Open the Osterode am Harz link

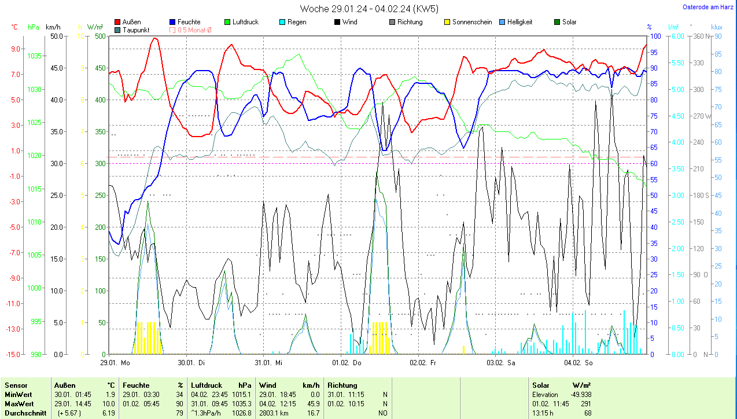coord(709,8)
